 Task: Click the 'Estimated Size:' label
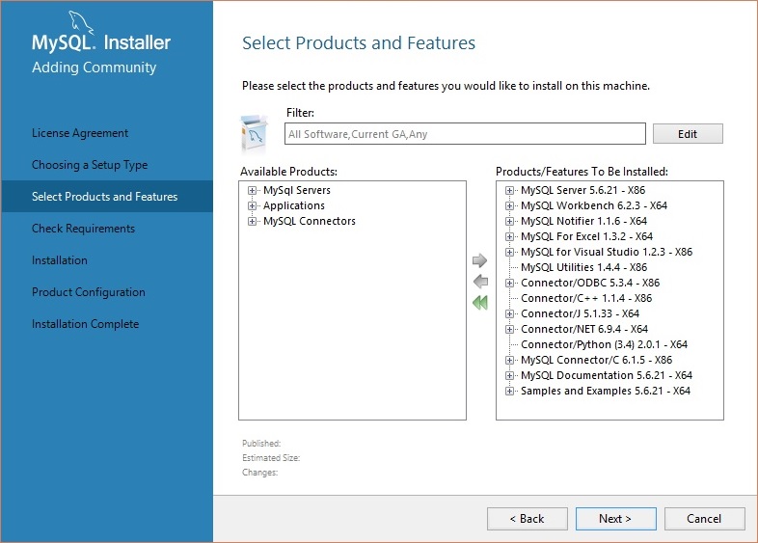[x=271, y=458]
